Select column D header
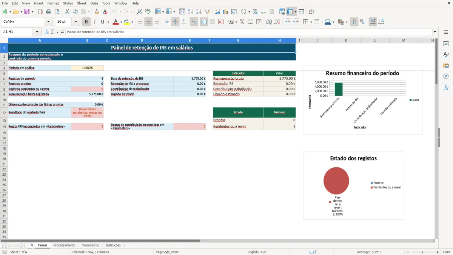This screenshot has width=453, height=255. [x=142, y=40]
